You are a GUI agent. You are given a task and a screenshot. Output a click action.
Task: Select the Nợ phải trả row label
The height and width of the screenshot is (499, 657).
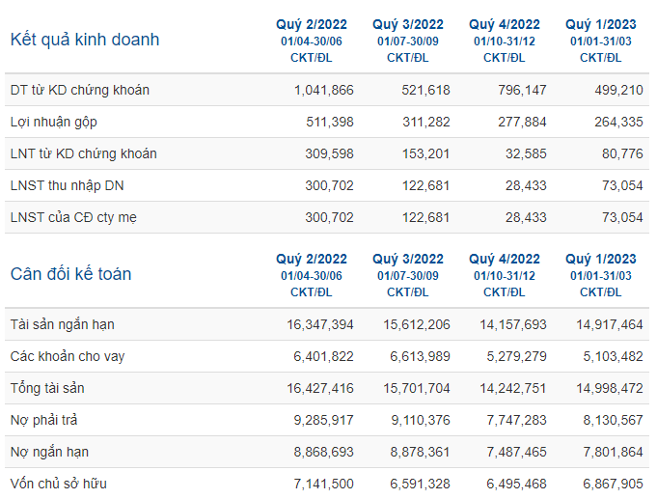pos(44,420)
